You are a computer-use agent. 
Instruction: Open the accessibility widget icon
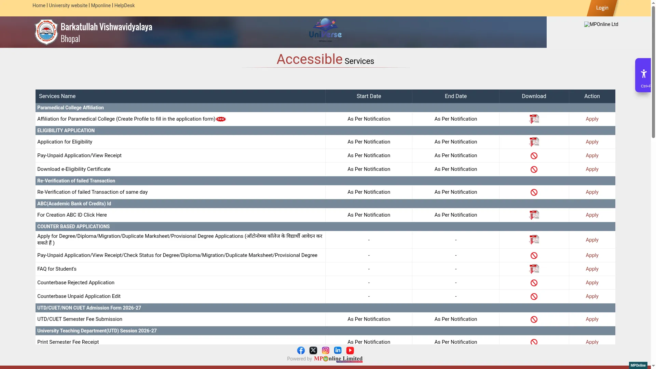pos(644,74)
